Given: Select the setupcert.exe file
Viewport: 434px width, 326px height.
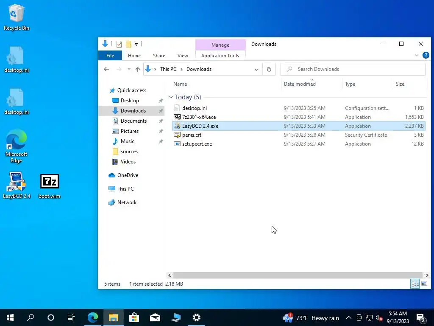Looking at the screenshot, I should 299,143.
